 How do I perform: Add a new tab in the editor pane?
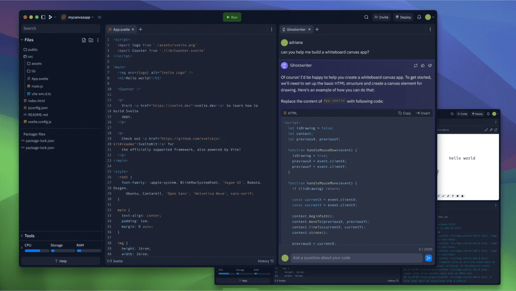pos(141,30)
